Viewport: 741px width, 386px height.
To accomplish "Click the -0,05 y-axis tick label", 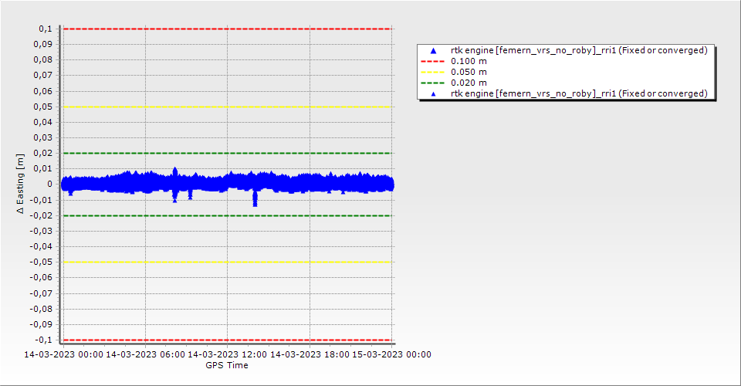I will (x=40, y=262).
